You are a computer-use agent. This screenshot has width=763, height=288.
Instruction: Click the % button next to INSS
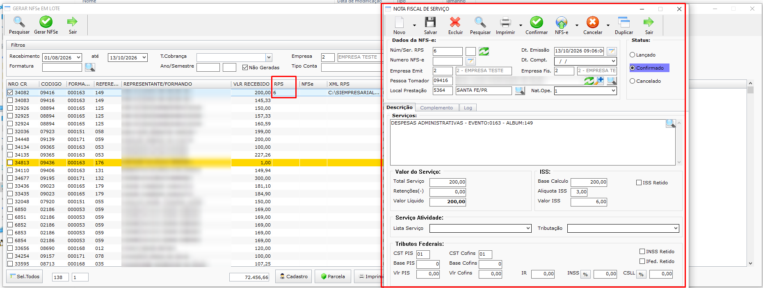tap(585, 274)
